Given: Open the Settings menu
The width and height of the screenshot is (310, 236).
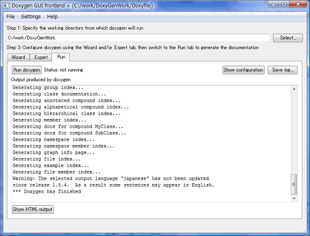Looking at the screenshot, I should [x=31, y=17].
